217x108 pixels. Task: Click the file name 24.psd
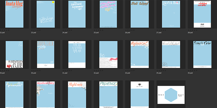tap(65, 33)
